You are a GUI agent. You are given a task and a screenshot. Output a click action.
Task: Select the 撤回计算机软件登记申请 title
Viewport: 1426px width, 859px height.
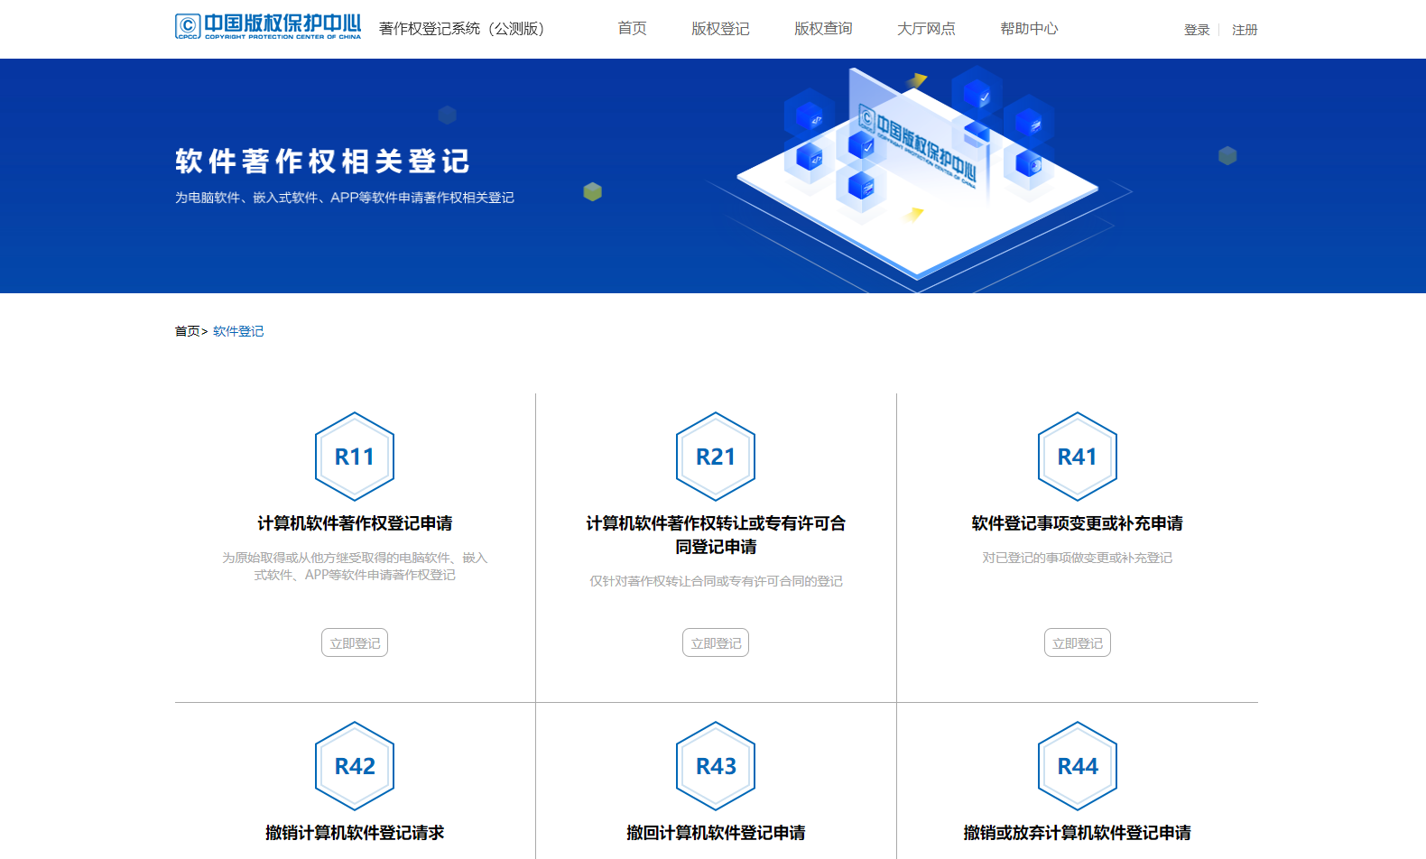click(x=716, y=833)
